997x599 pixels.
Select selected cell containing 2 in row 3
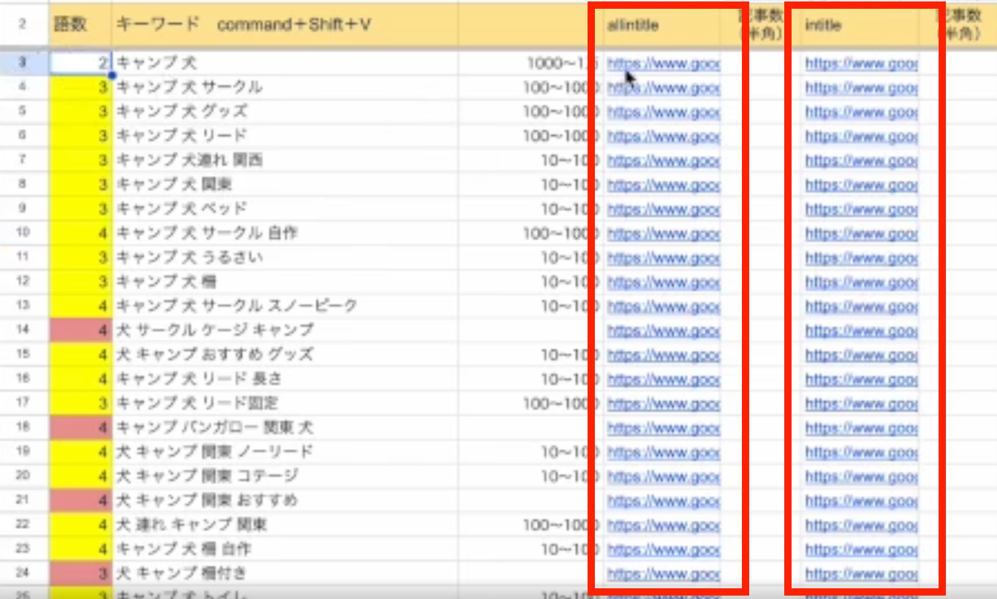[80, 63]
